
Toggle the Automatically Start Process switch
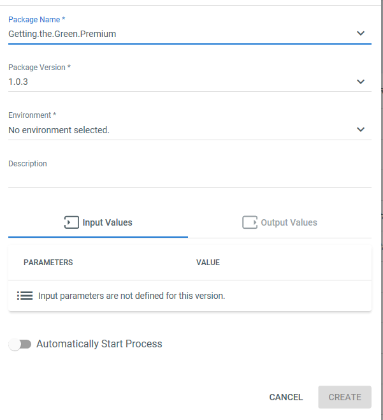[x=20, y=344]
